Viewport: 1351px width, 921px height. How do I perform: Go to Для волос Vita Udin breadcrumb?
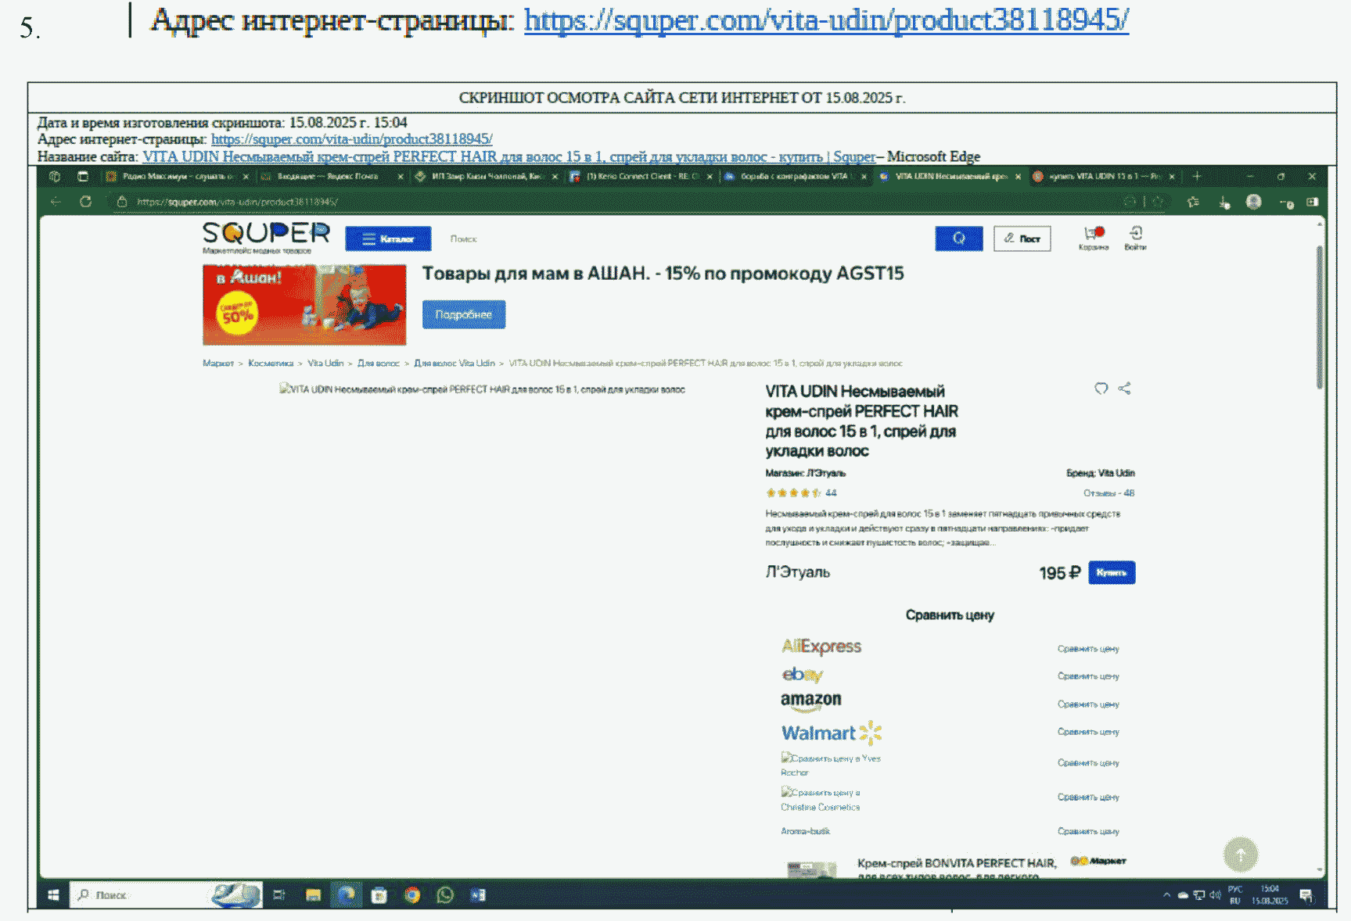click(455, 363)
